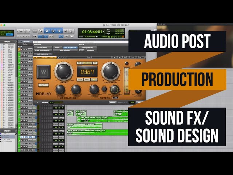Click the Waves Hybrid Line logo
233x175 pixels.
point(45,57)
